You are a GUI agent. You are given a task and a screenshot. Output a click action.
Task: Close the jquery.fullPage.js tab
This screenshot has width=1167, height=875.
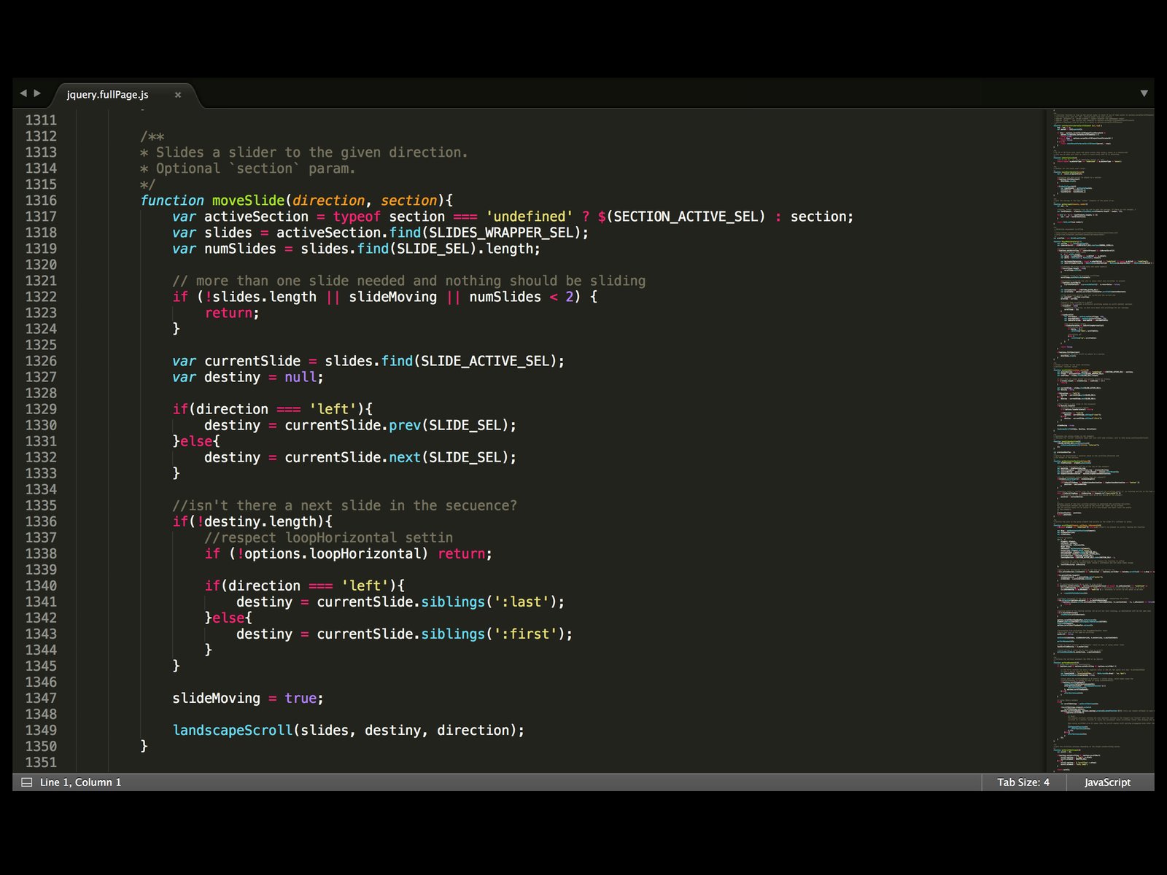pos(177,95)
